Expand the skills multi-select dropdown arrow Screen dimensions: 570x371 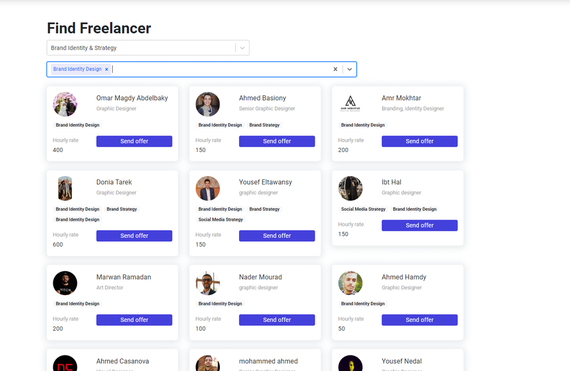click(349, 69)
